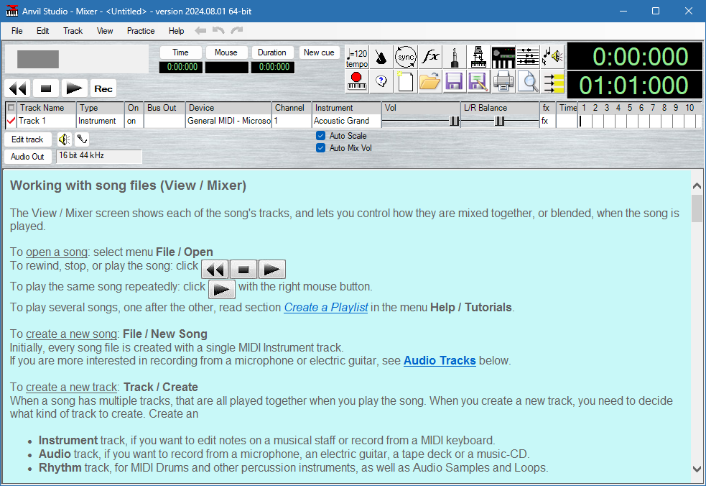Open the Edit menu
Viewport: 706px width, 486px height.
(43, 31)
